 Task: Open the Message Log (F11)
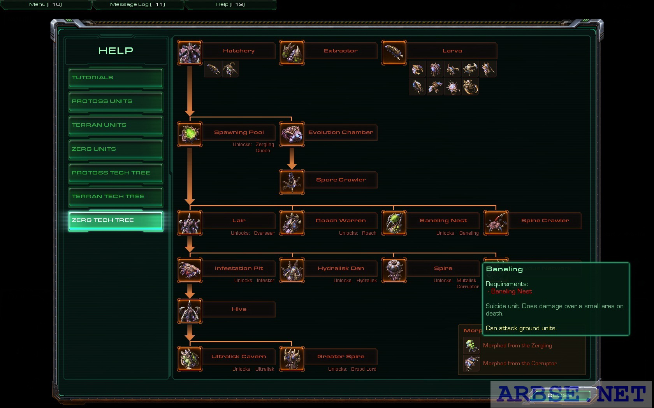[x=137, y=4]
